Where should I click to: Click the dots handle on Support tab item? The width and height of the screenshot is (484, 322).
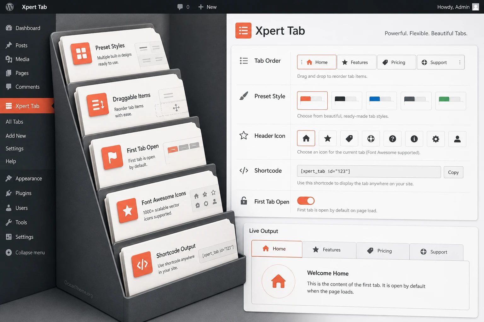click(460, 62)
